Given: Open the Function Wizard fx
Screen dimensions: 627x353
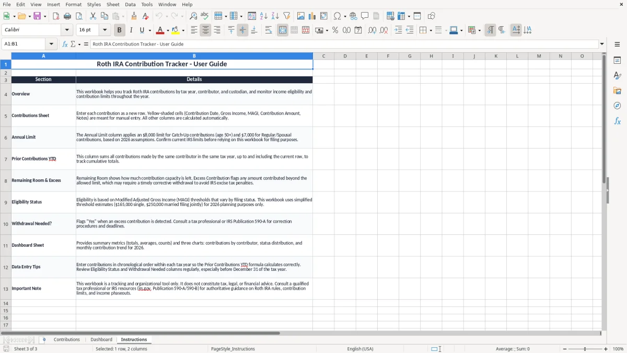Looking at the screenshot, I should pos(65,44).
